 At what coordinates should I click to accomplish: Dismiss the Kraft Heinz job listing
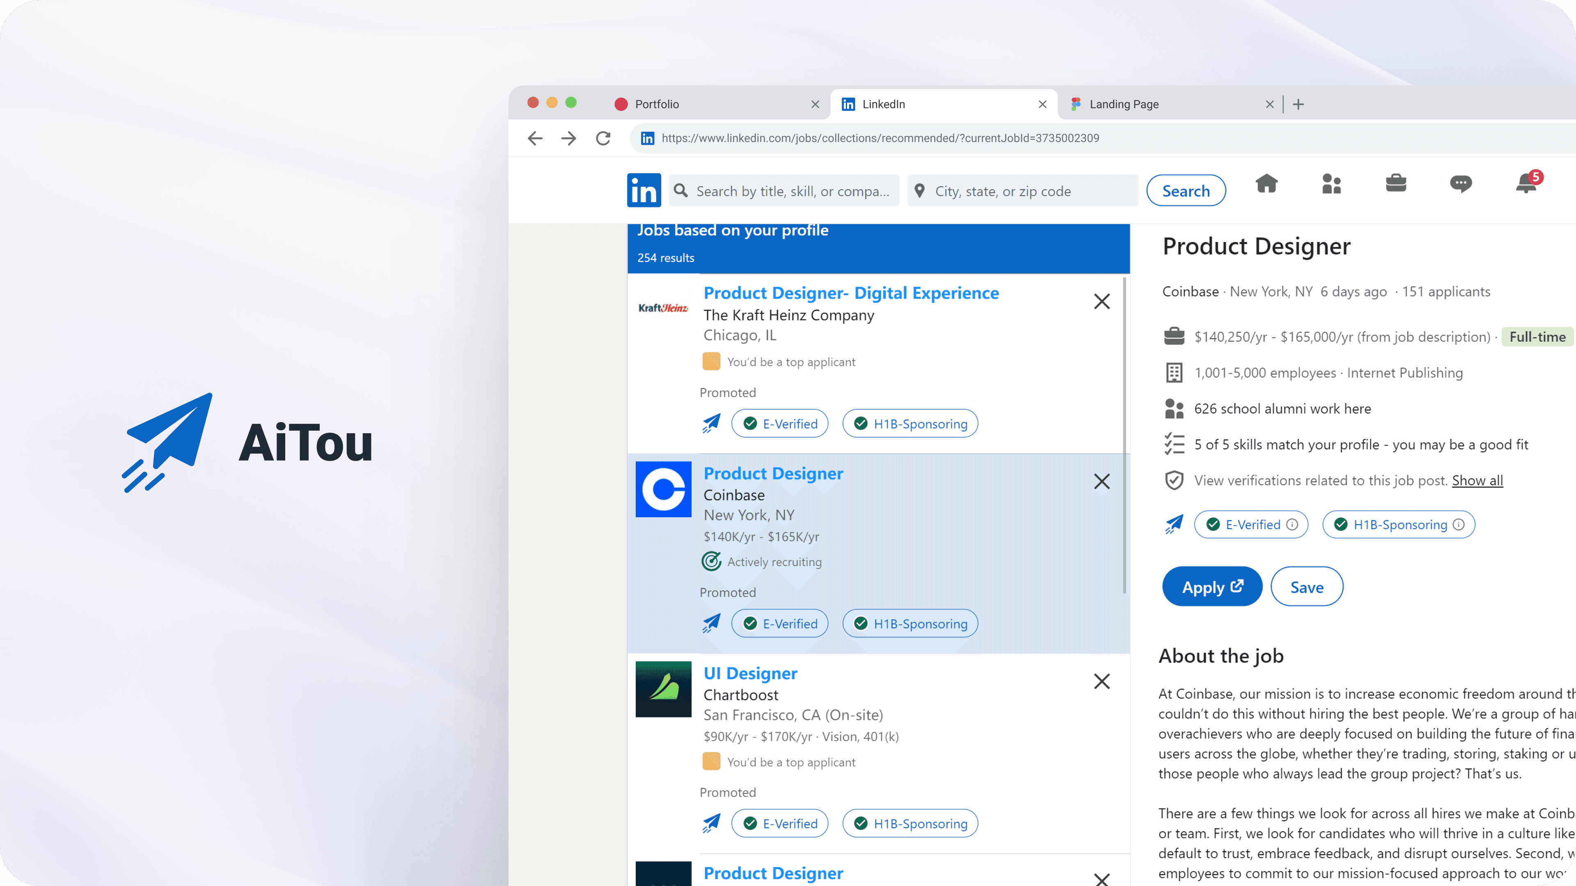1102,301
